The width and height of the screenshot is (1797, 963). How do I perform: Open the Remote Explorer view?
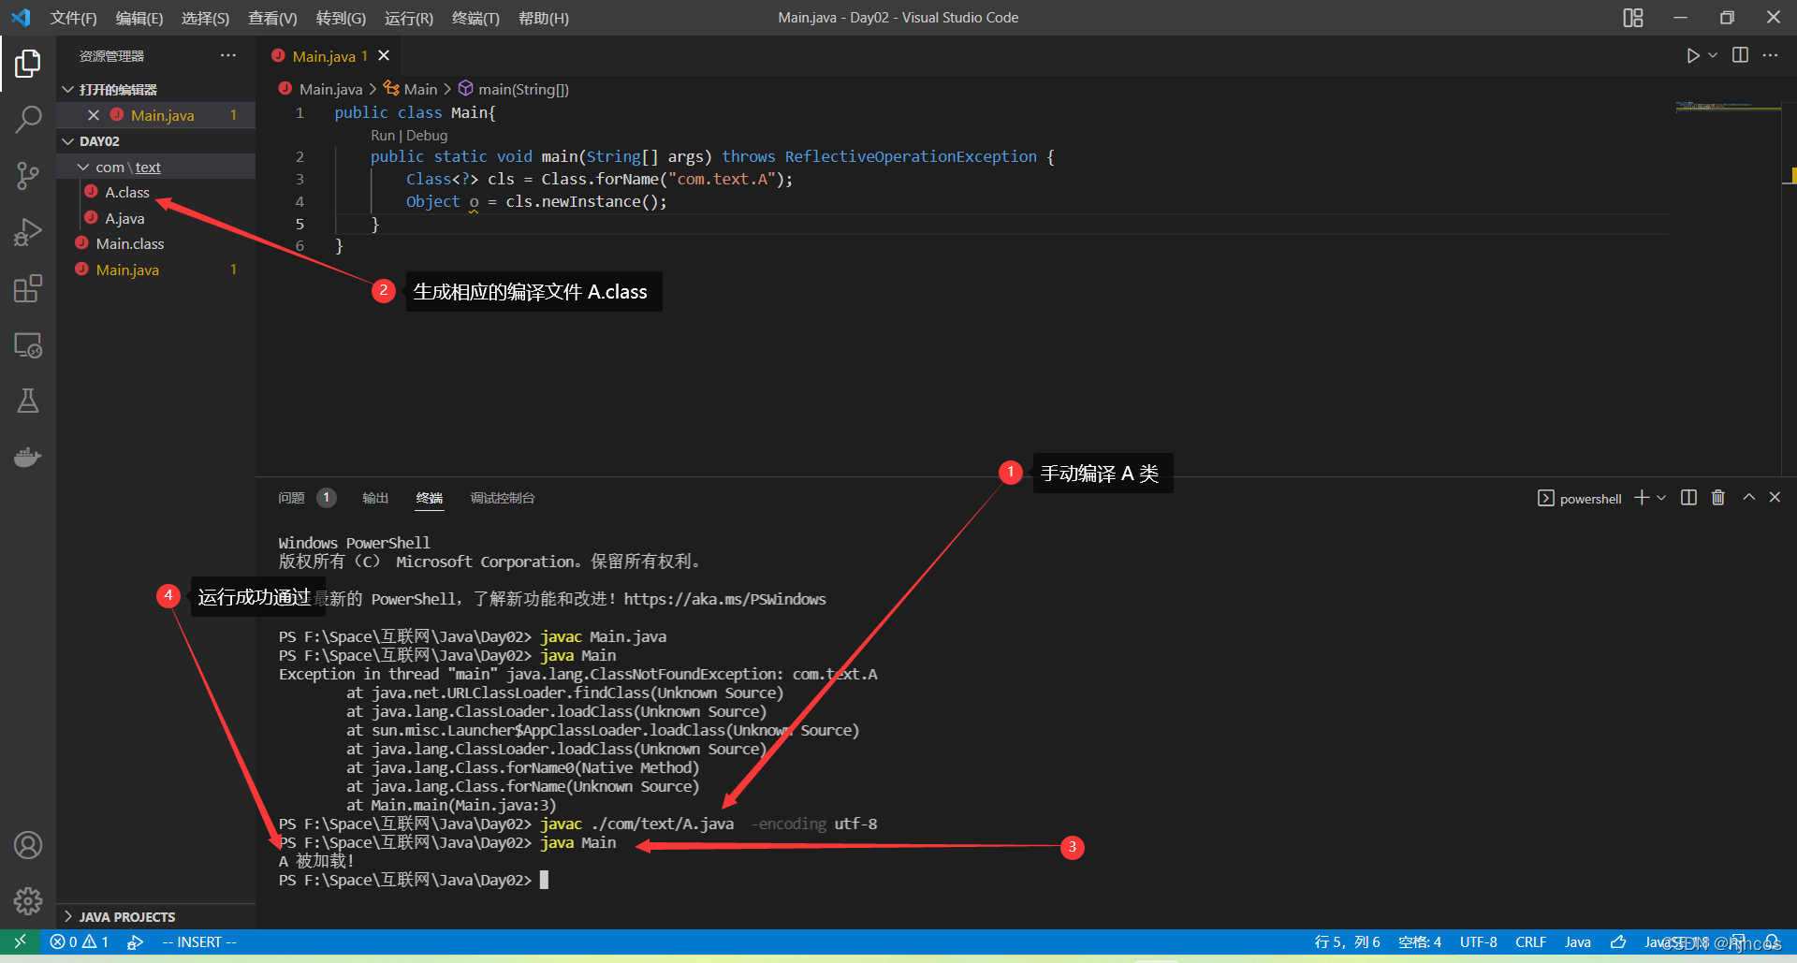point(28,345)
